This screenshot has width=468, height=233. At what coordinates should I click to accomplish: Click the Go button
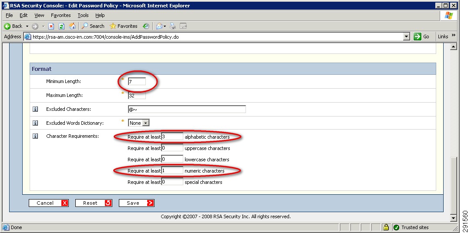[421, 37]
